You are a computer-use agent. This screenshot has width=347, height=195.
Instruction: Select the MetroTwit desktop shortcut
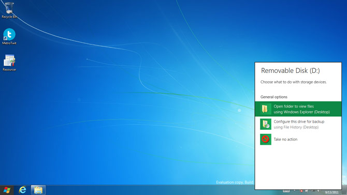(x=9, y=37)
